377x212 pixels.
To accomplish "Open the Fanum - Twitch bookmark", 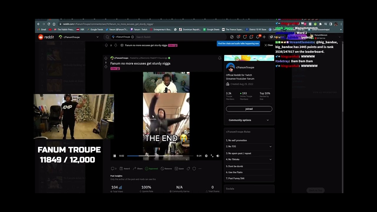I will (x=139, y=29).
